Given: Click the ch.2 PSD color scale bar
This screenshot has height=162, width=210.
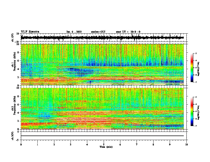Looking at the screenshot, I should pos(192,111).
